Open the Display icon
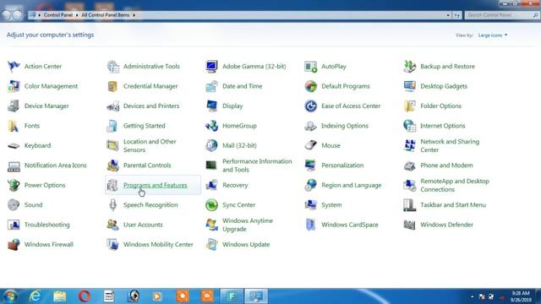This screenshot has height=304, width=541. click(x=211, y=106)
